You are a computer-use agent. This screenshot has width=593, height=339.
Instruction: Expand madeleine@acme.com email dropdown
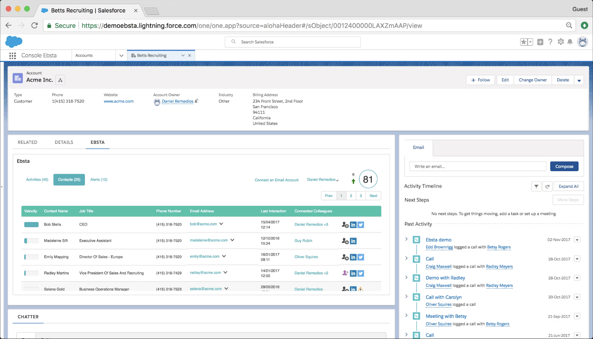(x=232, y=240)
